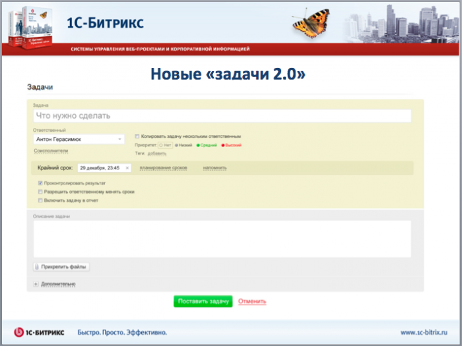Click the butterfly image in the header

tap(312, 23)
